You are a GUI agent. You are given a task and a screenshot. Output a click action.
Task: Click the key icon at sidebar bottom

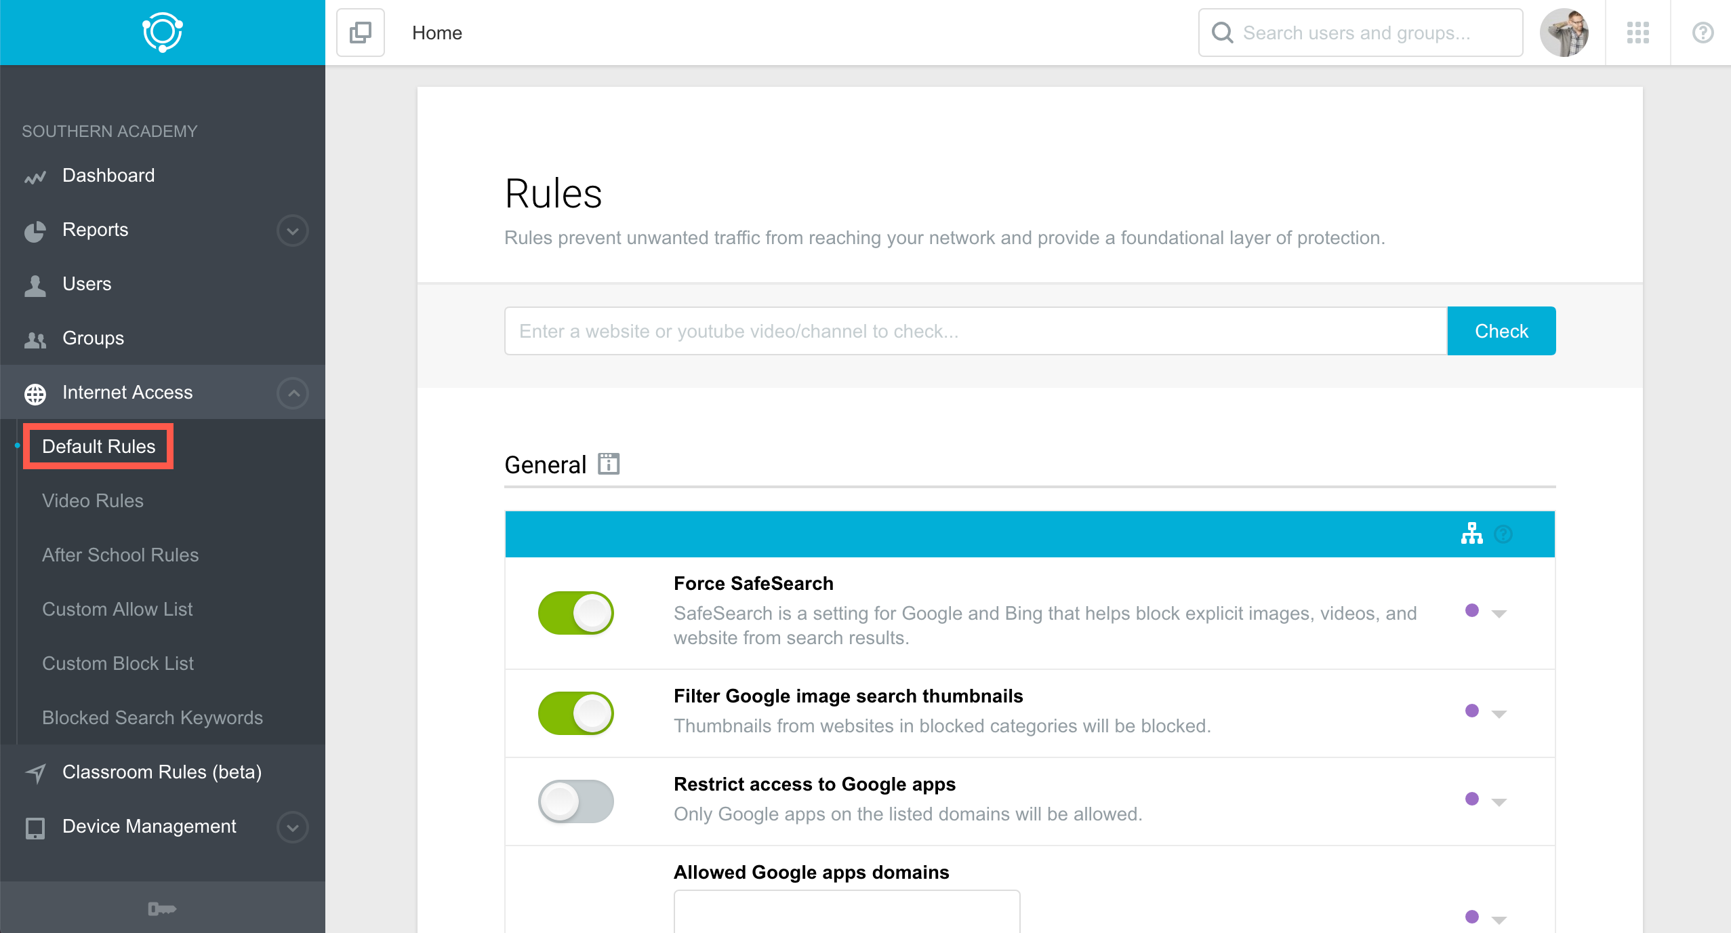click(x=162, y=909)
